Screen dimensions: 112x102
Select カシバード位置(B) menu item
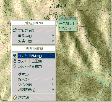[x=34, y=61]
